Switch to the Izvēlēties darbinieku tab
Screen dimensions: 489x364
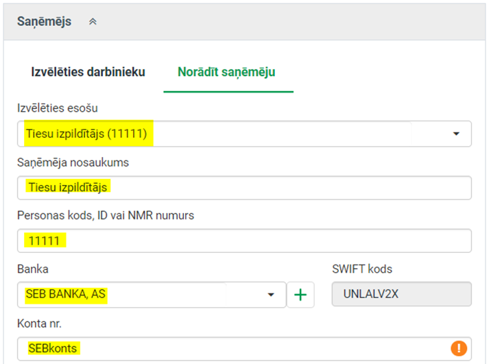[88, 72]
